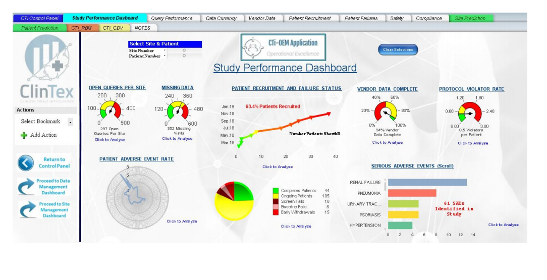Click the adverse event rate radar chart
This screenshot has height=280, width=547.
pos(137,197)
